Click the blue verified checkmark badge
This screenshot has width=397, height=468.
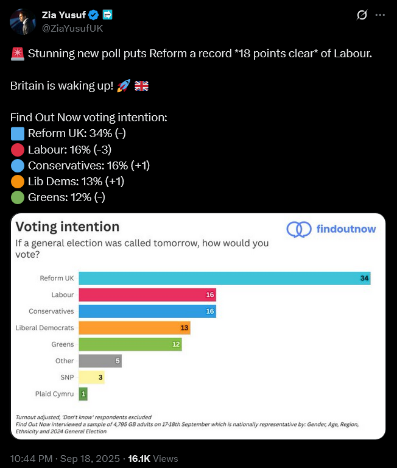[x=94, y=15]
